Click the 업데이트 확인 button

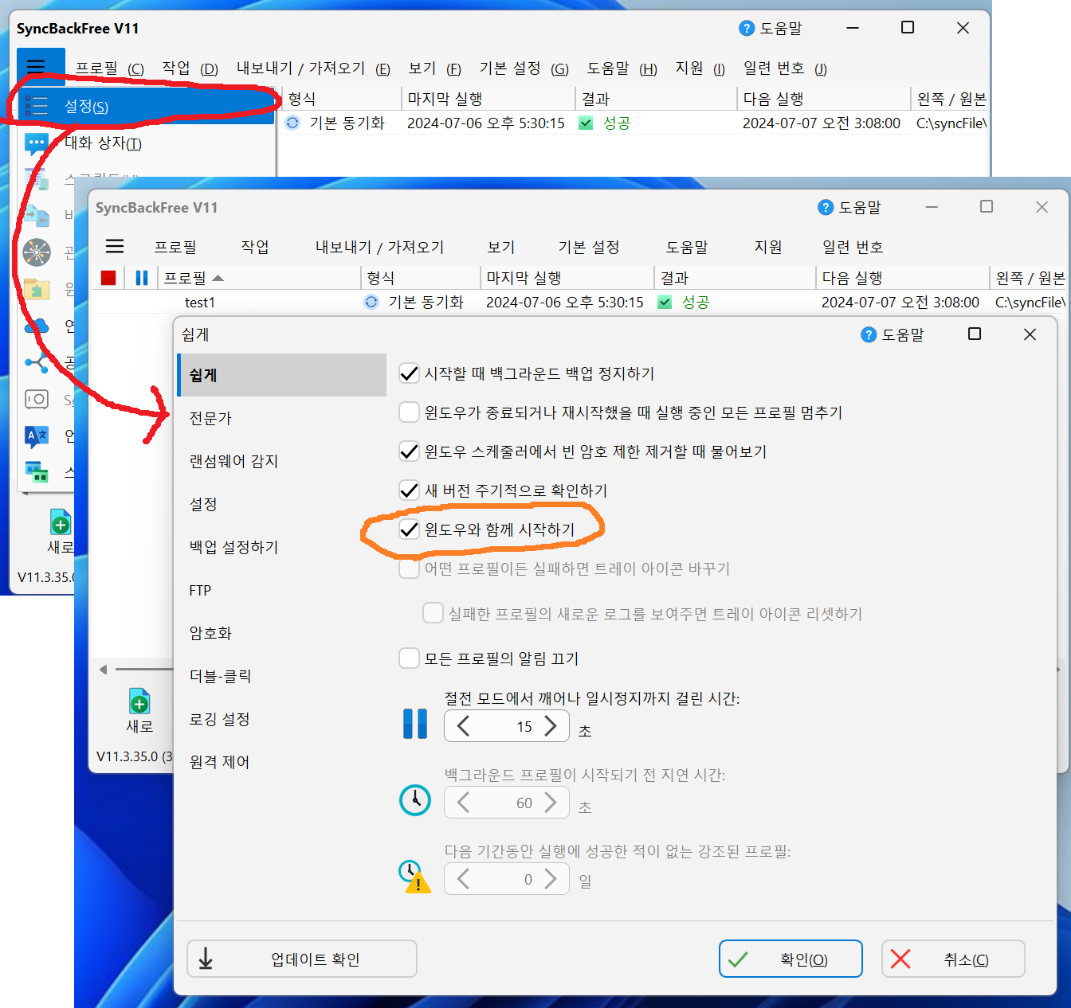pos(302,959)
